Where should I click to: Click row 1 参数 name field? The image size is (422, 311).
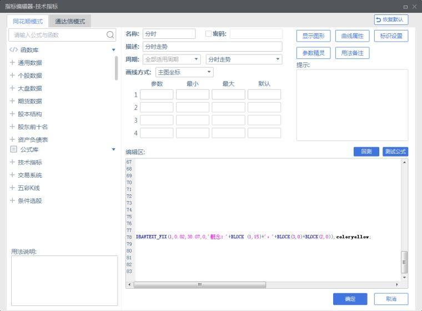coord(157,94)
